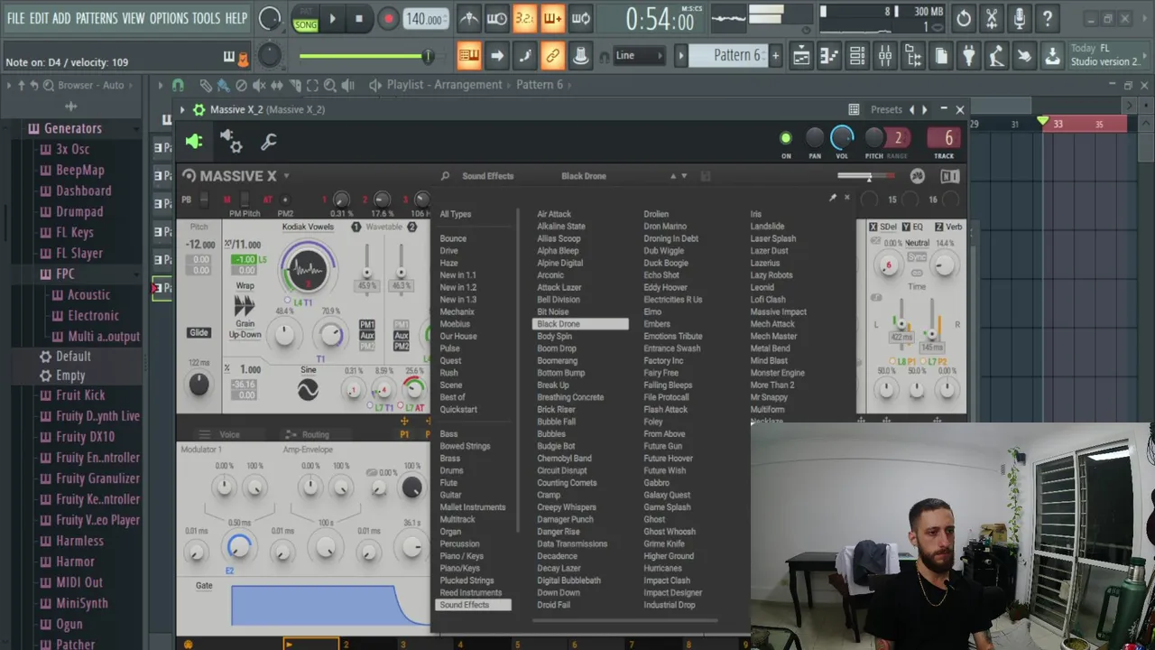Open the HELP menu
Image resolution: width=1155 pixels, height=650 pixels.
click(x=236, y=18)
